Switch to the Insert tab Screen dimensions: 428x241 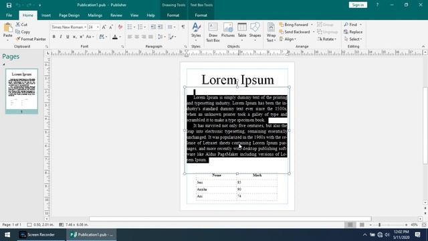tap(46, 15)
